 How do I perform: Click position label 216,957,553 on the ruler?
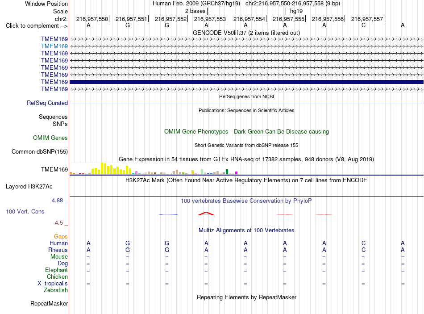point(210,19)
